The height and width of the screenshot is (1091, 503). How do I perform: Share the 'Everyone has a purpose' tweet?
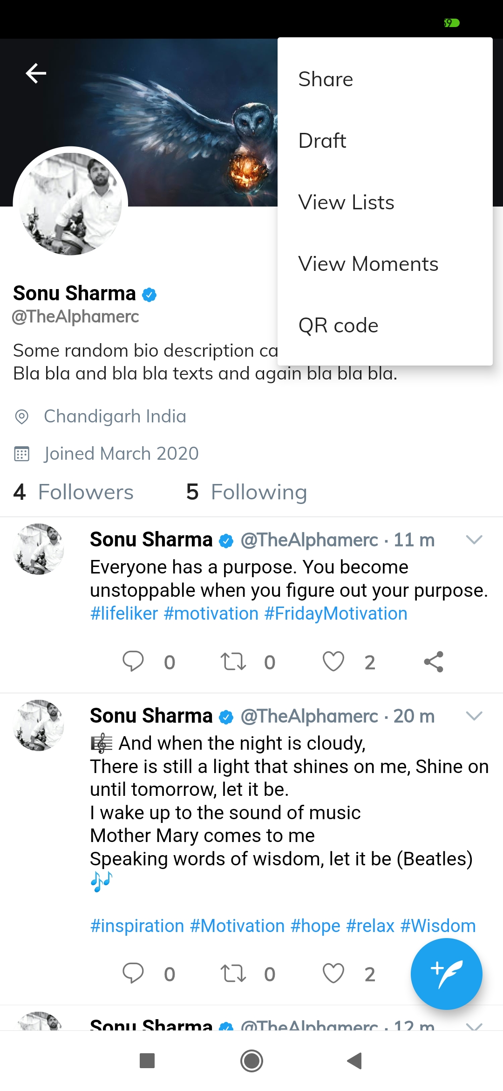pos(434,662)
